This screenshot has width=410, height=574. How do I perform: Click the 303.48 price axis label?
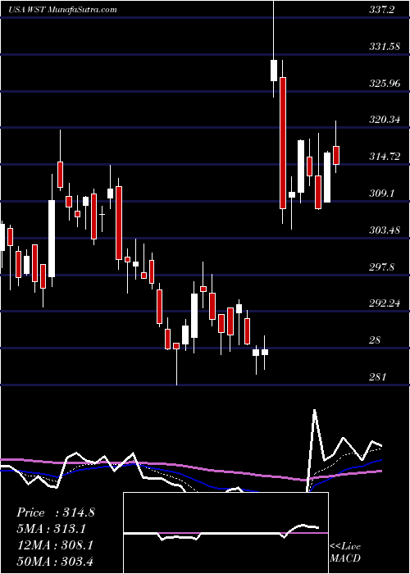click(x=385, y=230)
